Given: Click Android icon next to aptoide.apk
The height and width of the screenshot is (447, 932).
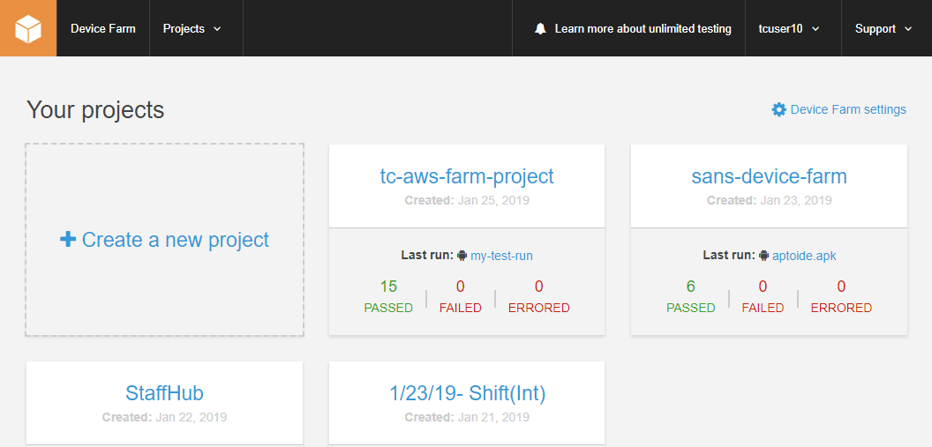Looking at the screenshot, I should 764,256.
